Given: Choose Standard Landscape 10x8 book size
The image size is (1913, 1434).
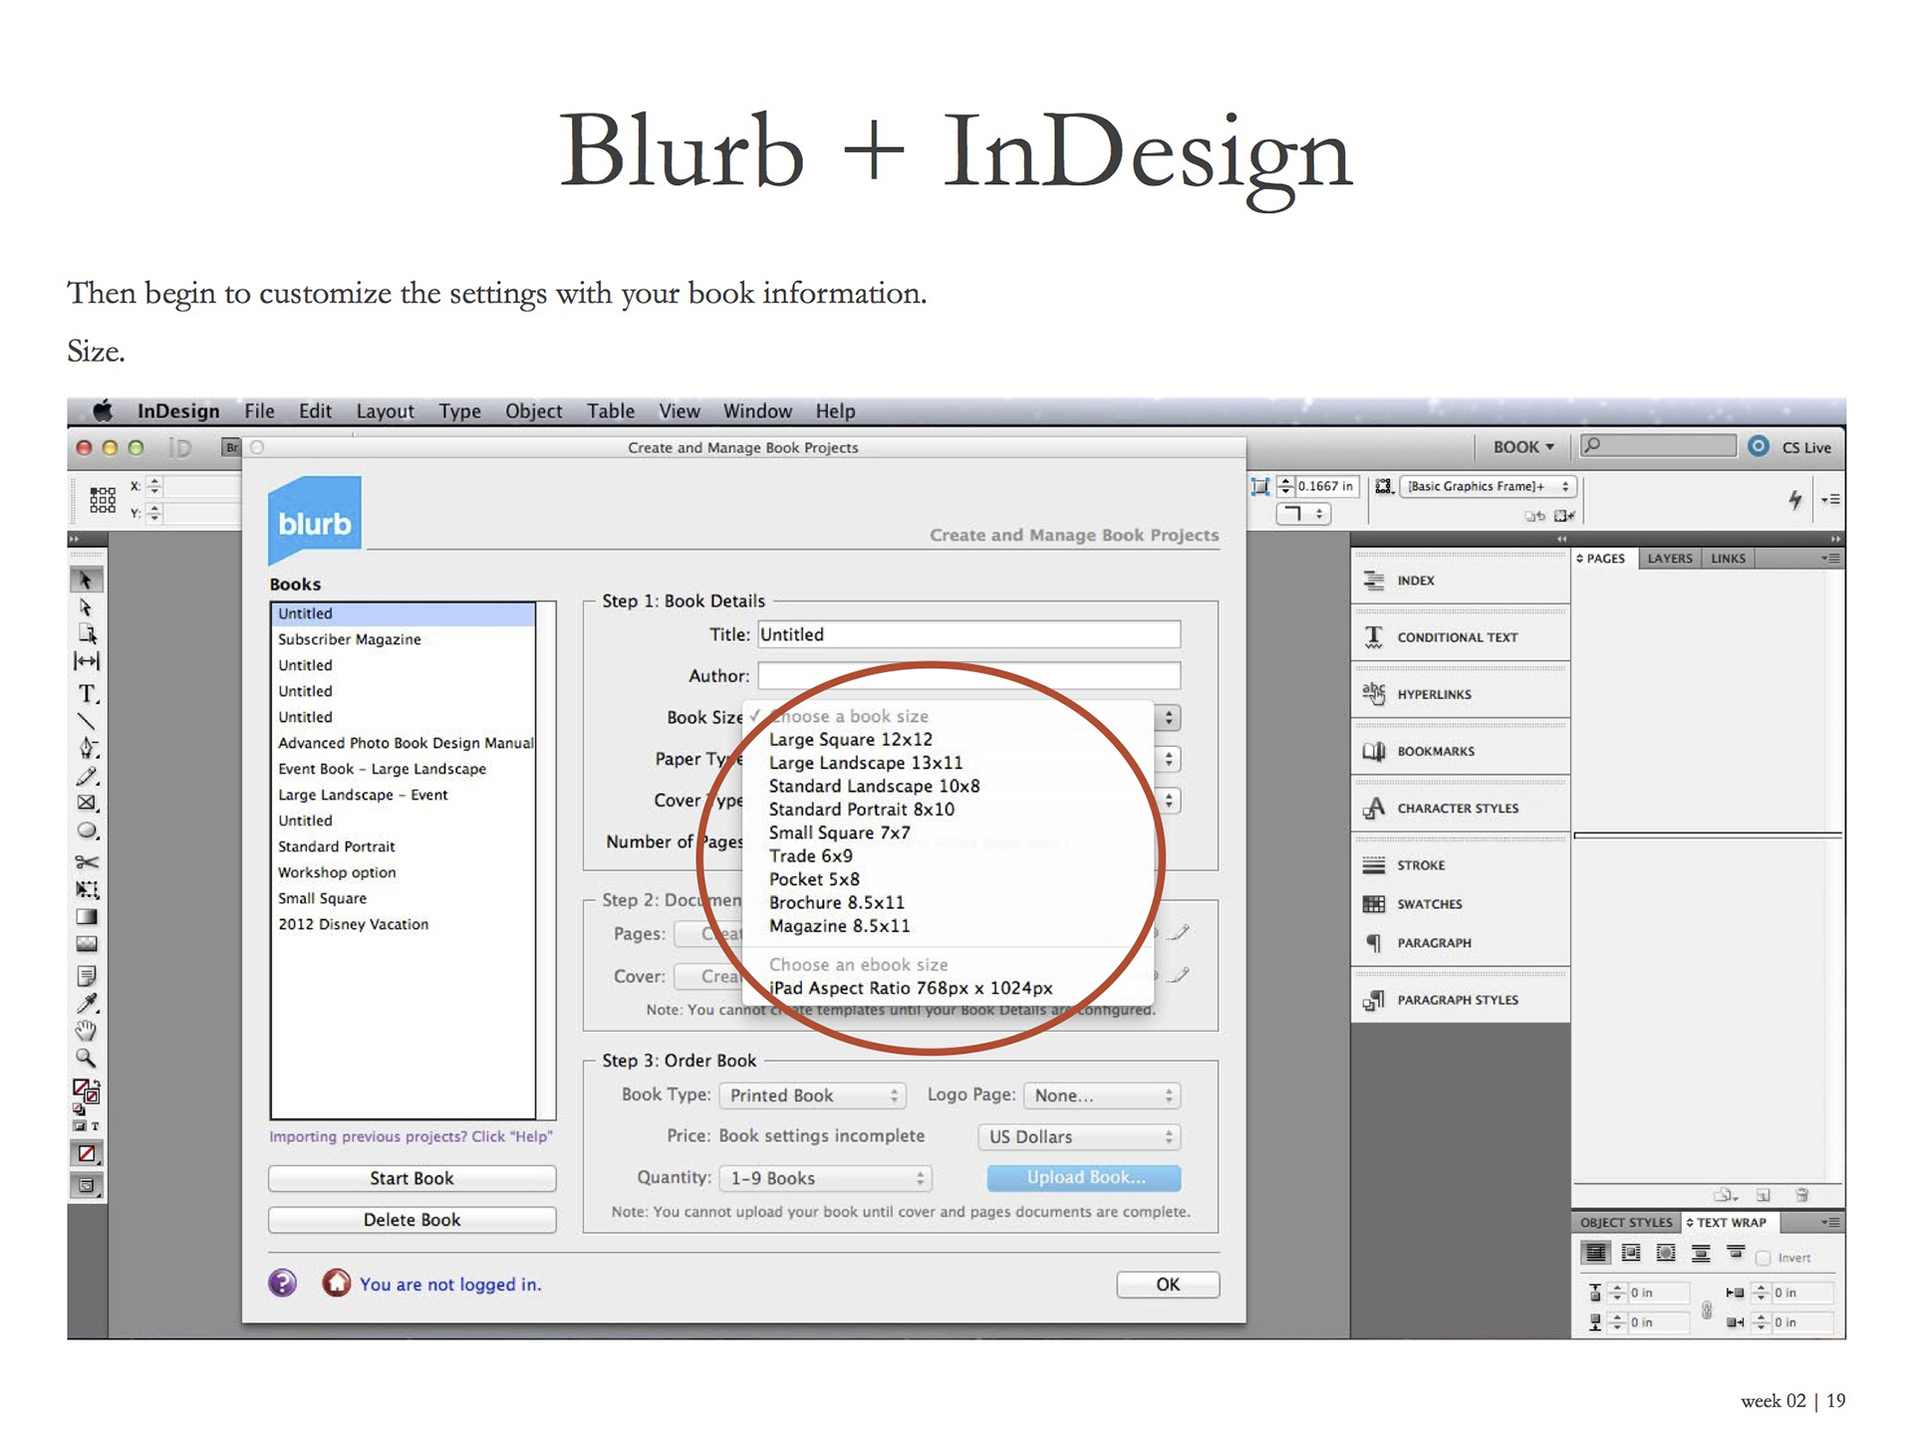Looking at the screenshot, I should click(x=874, y=786).
